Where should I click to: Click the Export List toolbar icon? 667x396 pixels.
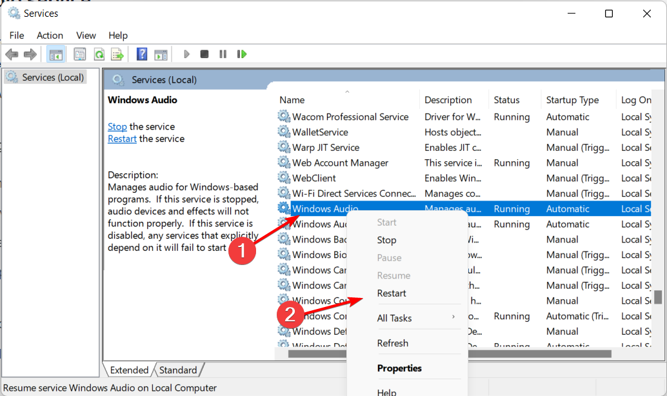click(117, 54)
